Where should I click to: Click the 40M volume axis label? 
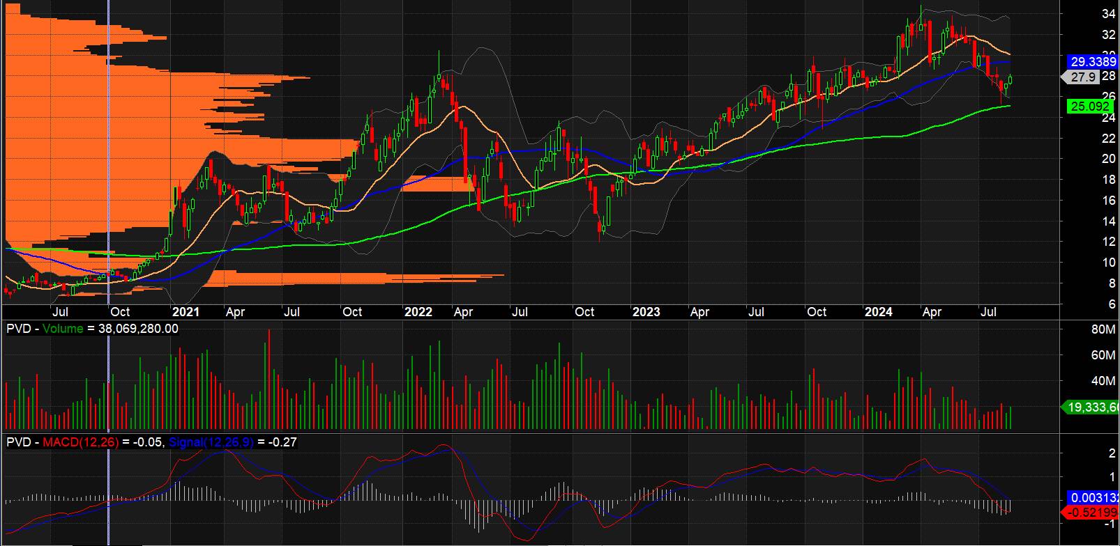point(1103,381)
